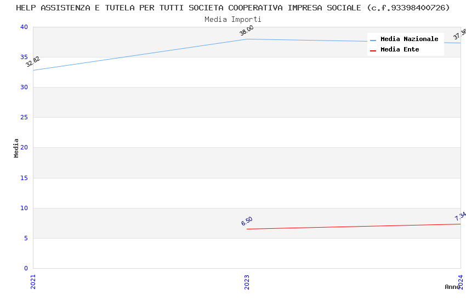
Task: Click the 0 tick on the y-axis
Action: coord(26,269)
